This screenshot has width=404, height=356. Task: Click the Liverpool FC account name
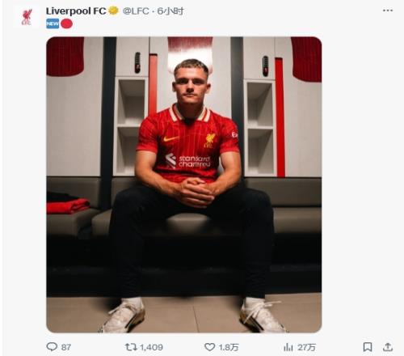(76, 11)
